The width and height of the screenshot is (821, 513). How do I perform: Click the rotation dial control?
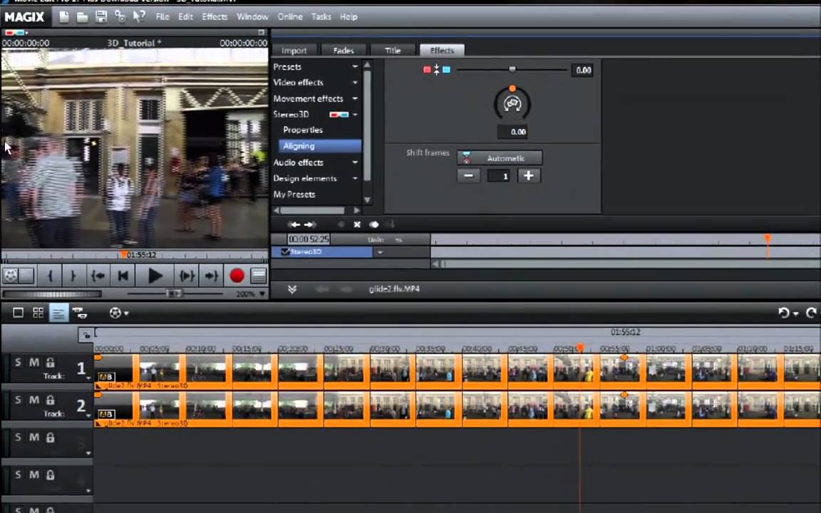(512, 103)
